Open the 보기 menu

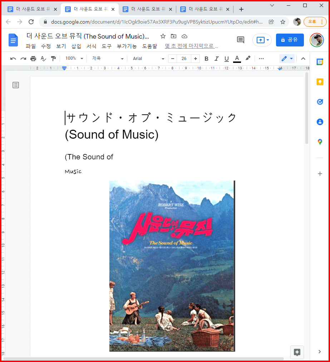point(61,46)
